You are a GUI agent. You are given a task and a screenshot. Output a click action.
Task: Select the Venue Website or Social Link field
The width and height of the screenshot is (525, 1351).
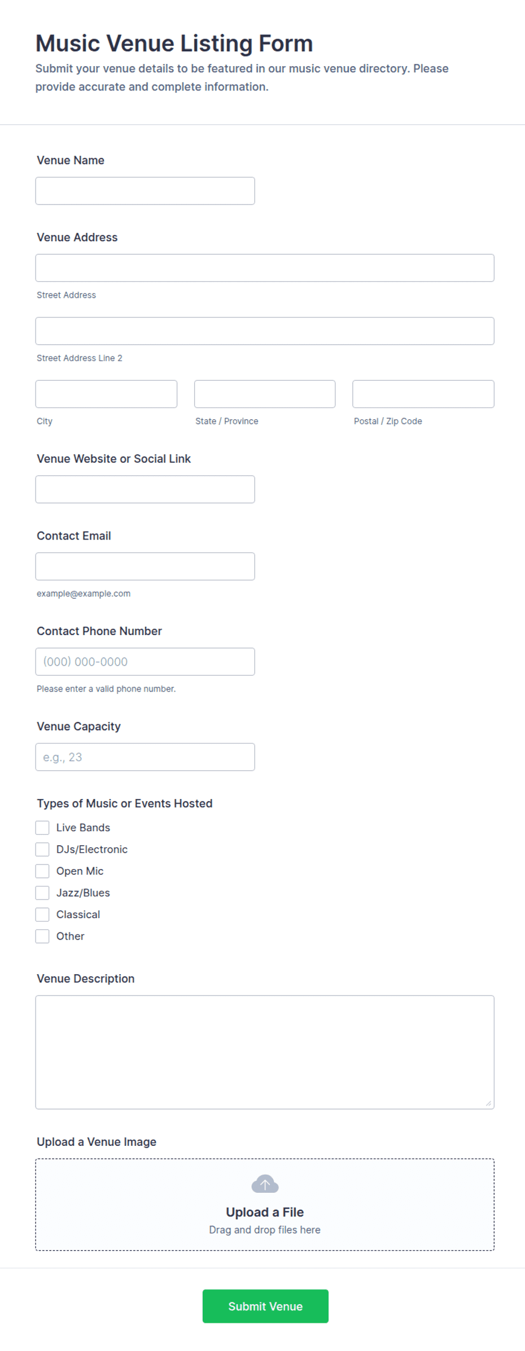(145, 489)
